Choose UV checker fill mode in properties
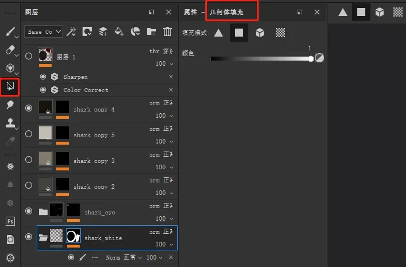This screenshot has height=267, width=406. (280, 33)
